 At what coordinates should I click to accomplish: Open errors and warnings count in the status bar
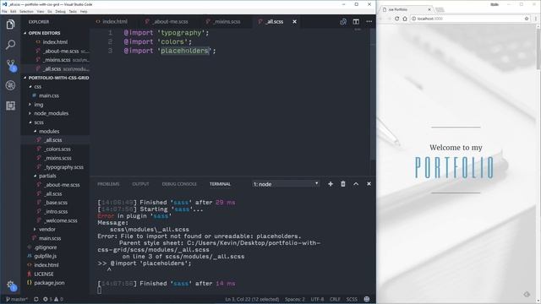pos(52,299)
